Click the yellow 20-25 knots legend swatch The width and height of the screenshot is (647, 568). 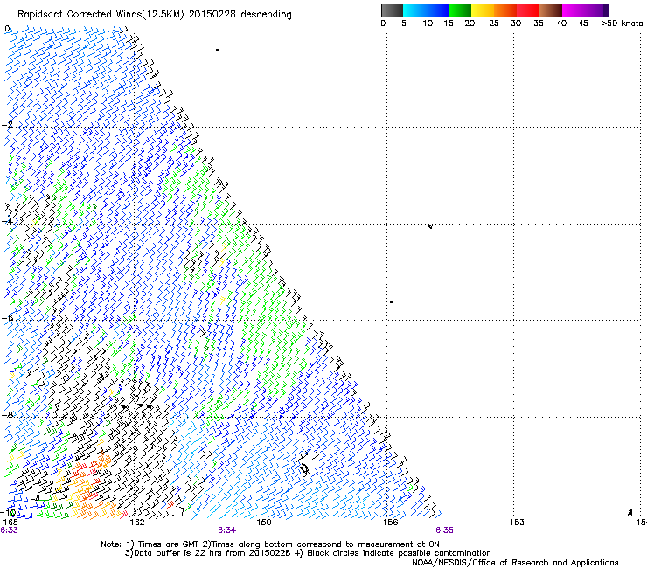pyautogui.click(x=483, y=10)
